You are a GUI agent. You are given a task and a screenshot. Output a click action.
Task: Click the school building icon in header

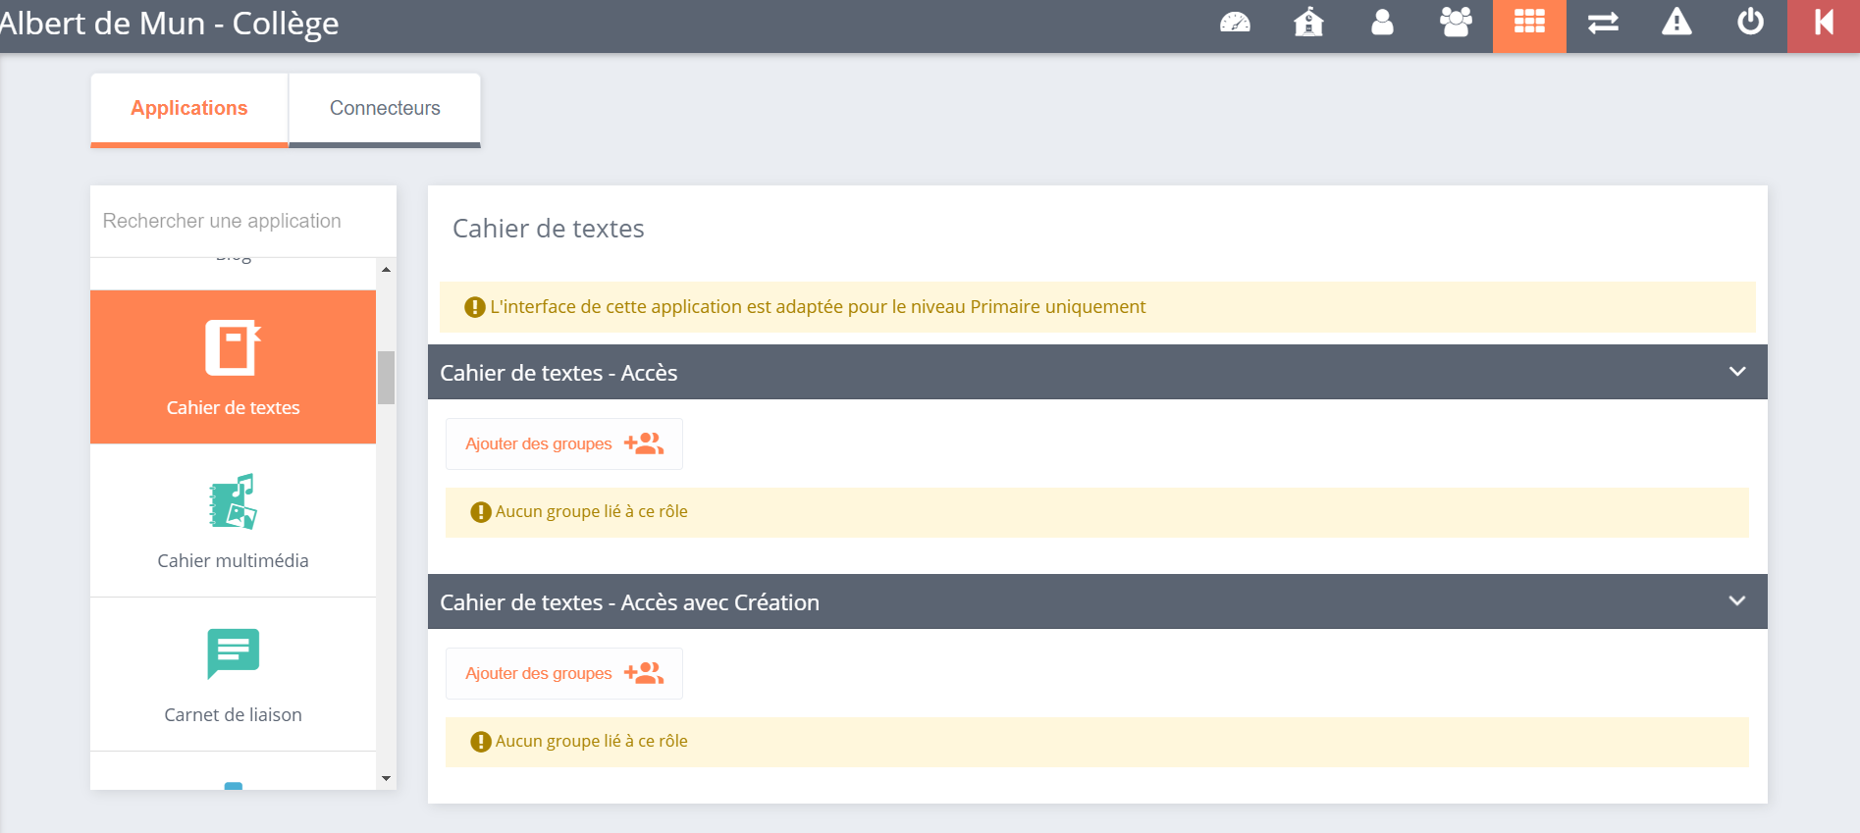click(1308, 22)
